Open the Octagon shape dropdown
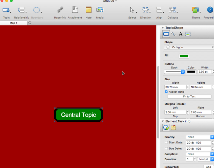214x168 pixels. 189,47
